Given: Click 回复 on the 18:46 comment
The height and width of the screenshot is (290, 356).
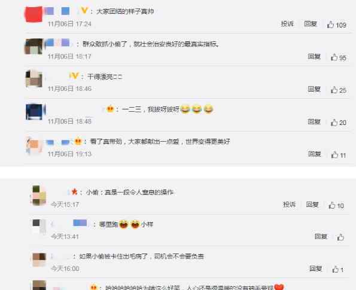Looking at the screenshot, I should 314,89.
